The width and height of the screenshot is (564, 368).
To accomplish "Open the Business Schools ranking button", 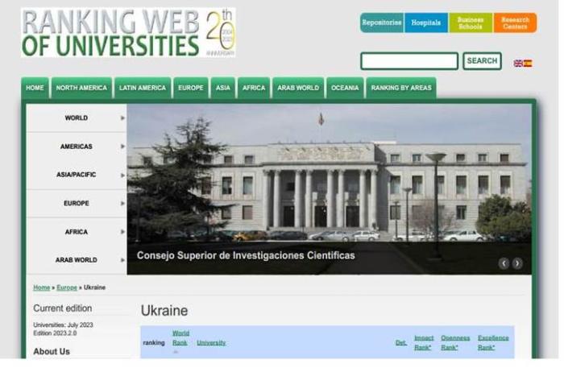I will point(470,23).
